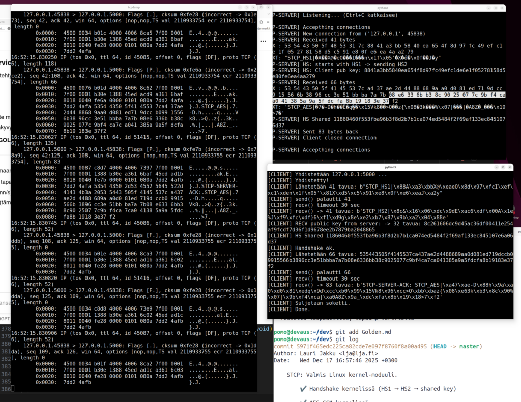Click the three-dot overflow icon in the Firefox popup
The width and height of the screenshot is (521, 402).
(263, 41)
